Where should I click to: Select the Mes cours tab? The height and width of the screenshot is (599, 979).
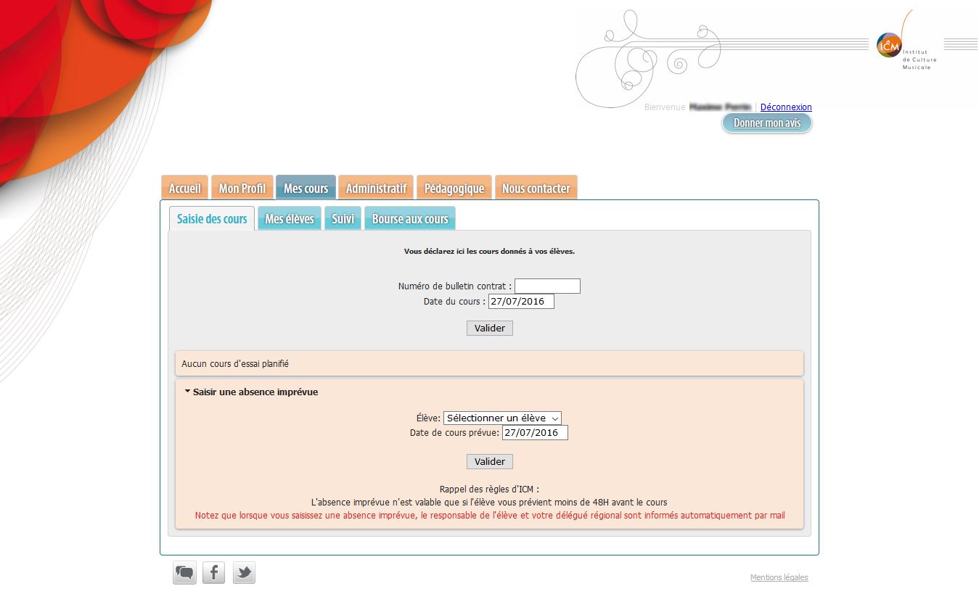[306, 188]
